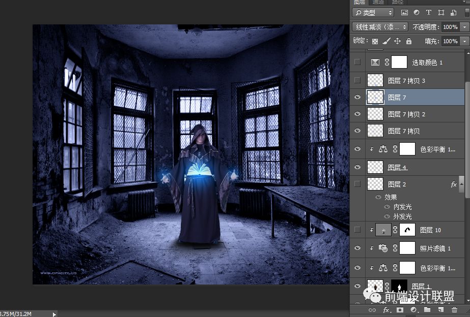Open the Layers panel flyout menu

(x=467, y=2)
